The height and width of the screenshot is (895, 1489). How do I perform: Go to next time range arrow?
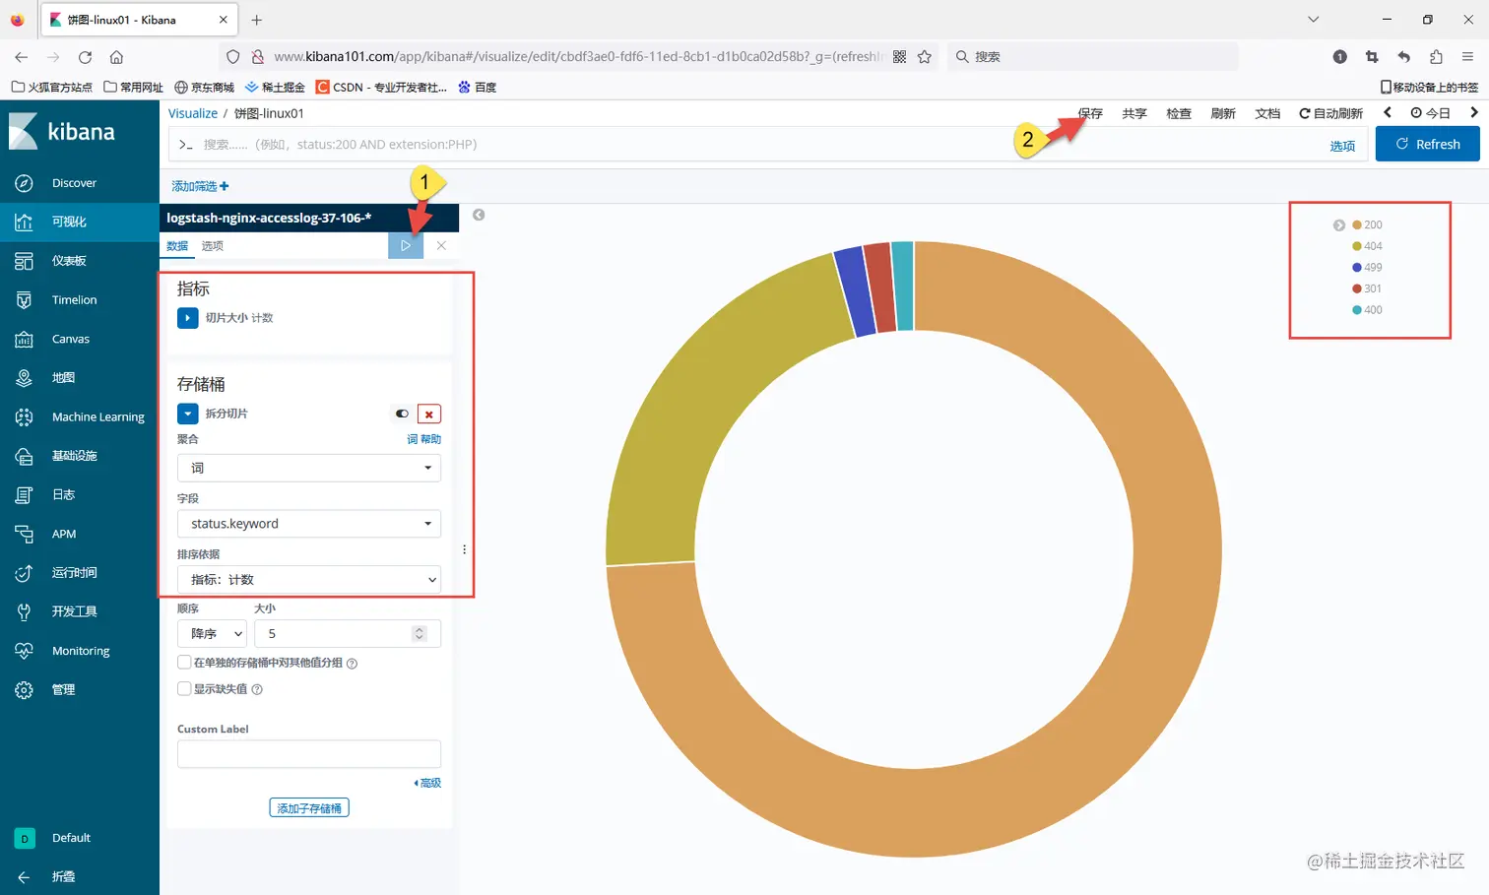1474,113
